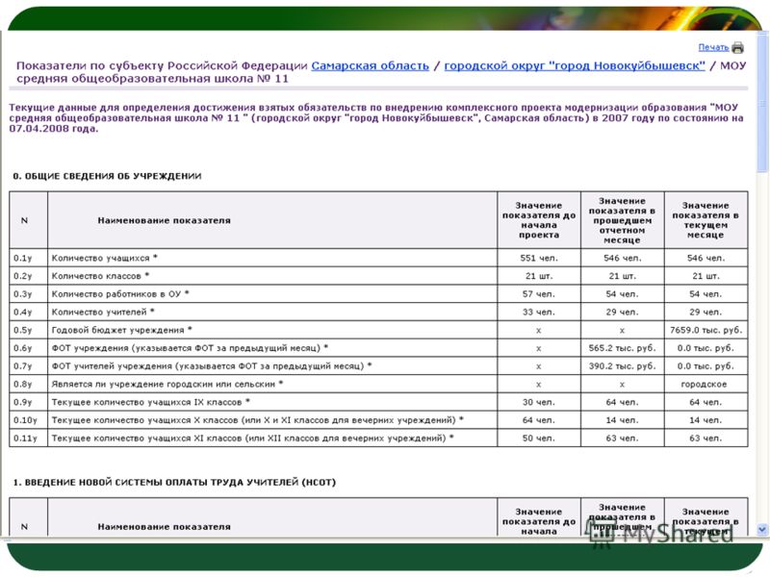Click the row number "0.8у"

(x=22, y=384)
